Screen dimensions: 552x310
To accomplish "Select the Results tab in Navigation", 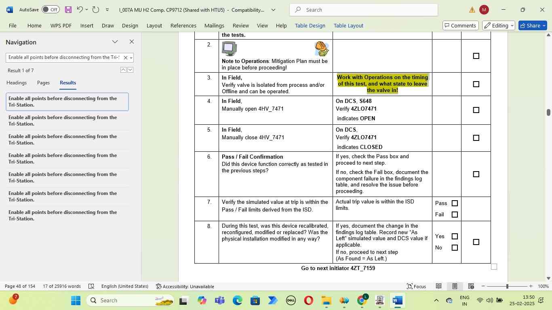I will (68, 83).
